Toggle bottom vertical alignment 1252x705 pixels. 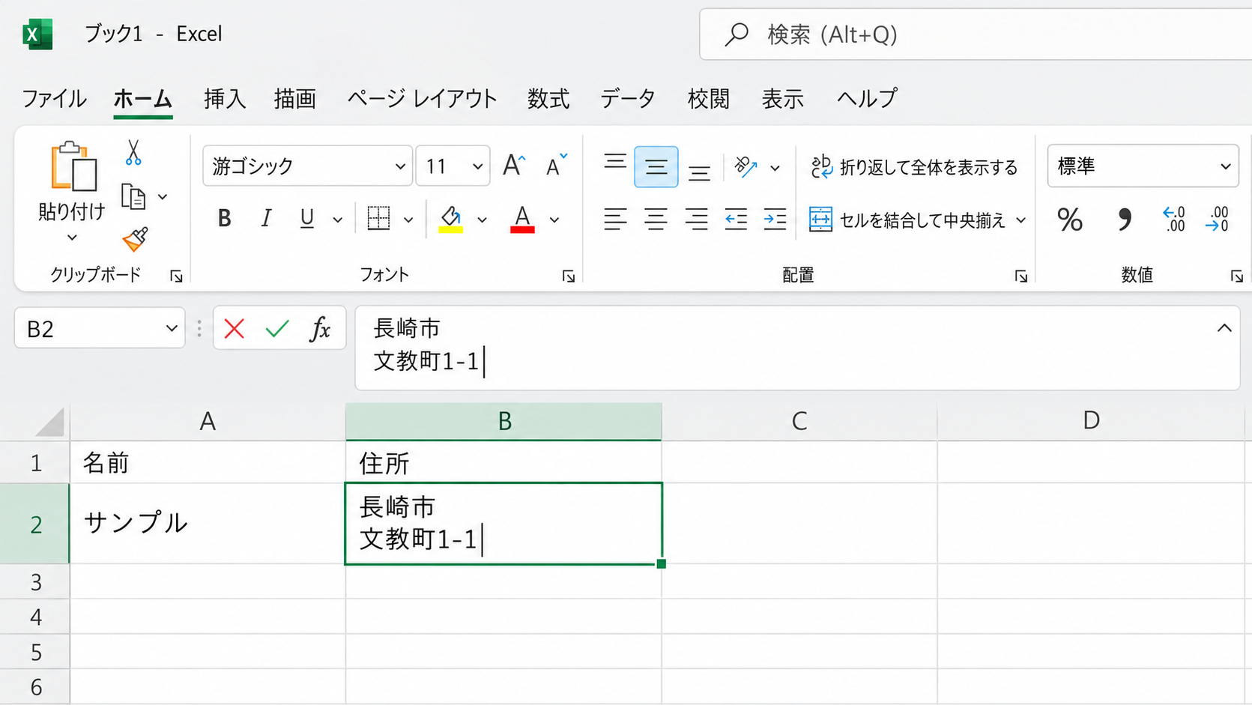click(699, 173)
